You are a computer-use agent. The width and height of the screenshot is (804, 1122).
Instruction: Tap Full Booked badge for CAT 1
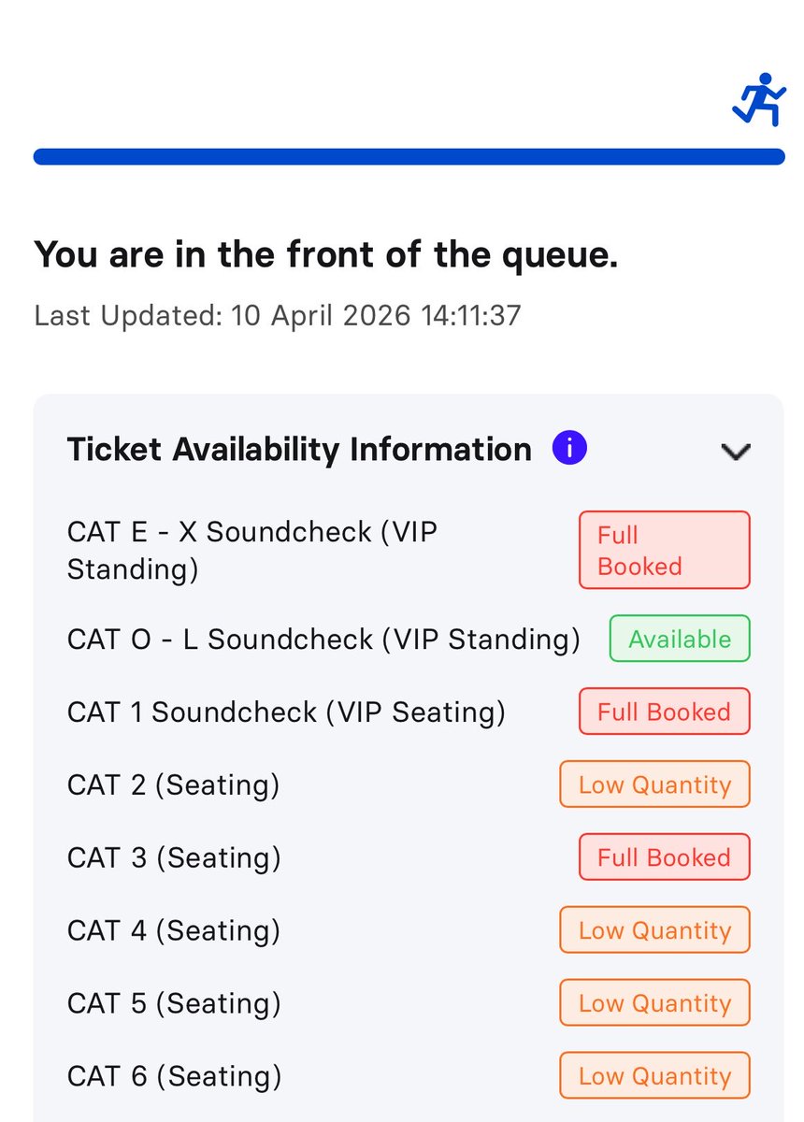[664, 712]
